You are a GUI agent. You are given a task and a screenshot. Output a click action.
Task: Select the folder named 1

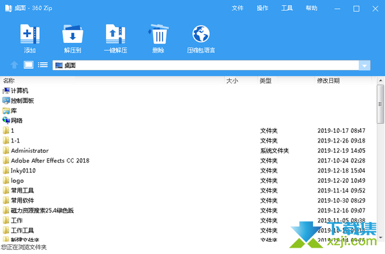click(13, 131)
